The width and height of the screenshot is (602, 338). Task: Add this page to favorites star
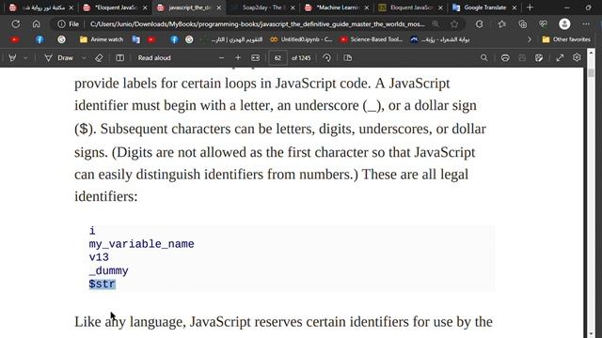tap(454, 24)
